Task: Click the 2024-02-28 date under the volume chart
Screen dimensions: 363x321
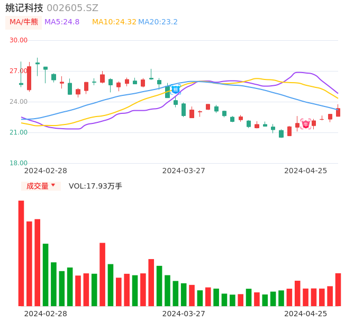Action: click(x=46, y=314)
